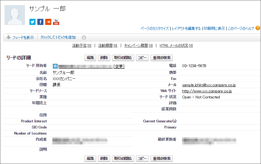The image size is (261, 164).
Task: Click title value 課長
Action: tap(56, 85)
